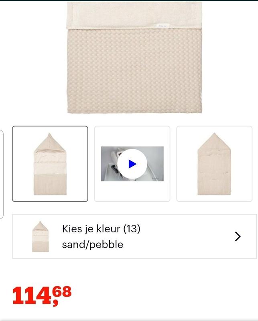This screenshot has width=258, height=321.
Task: Click the pointed top of the back-view thumbnail
Action: (x=214, y=138)
